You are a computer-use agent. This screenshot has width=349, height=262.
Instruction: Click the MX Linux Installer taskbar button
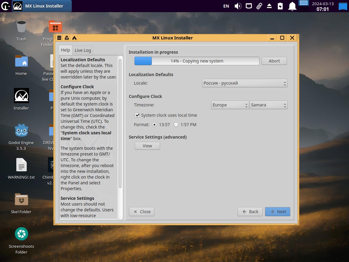42,6
